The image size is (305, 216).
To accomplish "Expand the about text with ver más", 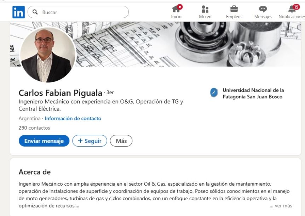I will pos(281,206).
